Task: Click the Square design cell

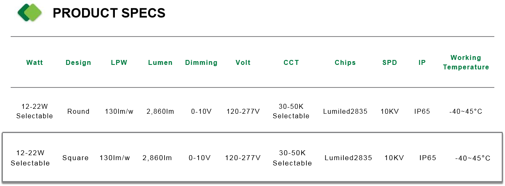Action: (75, 158)
